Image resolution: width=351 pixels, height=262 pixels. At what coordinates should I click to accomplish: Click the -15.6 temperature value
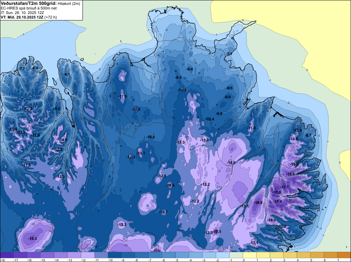[170, 185]
